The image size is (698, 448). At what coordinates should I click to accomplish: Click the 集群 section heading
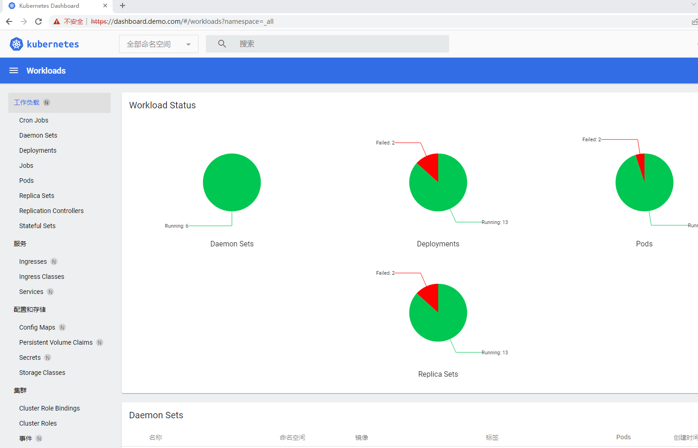click(20, 390)
